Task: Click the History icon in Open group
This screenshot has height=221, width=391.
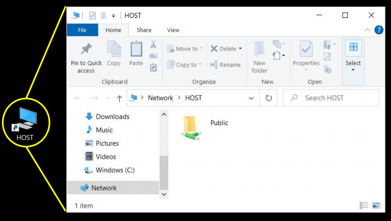Action: 327,69
